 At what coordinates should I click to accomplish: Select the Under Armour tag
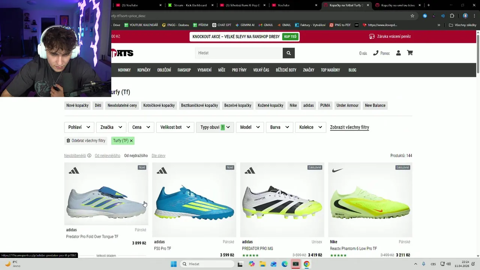click(x=348, y=105)
